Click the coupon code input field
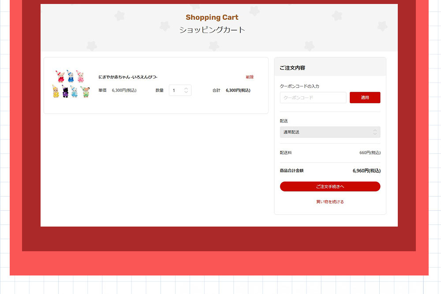The height and width of the screenshot is (294, 441). [313, 97]
